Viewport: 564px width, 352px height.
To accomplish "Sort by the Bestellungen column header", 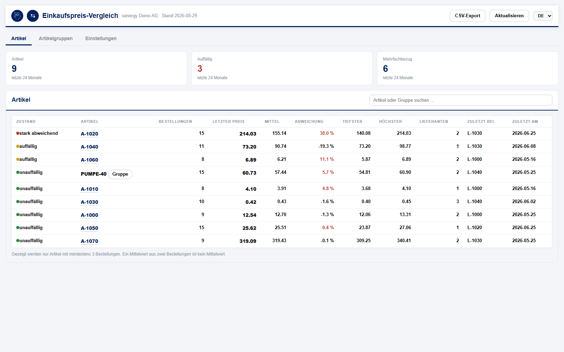I will coord(175,121).
